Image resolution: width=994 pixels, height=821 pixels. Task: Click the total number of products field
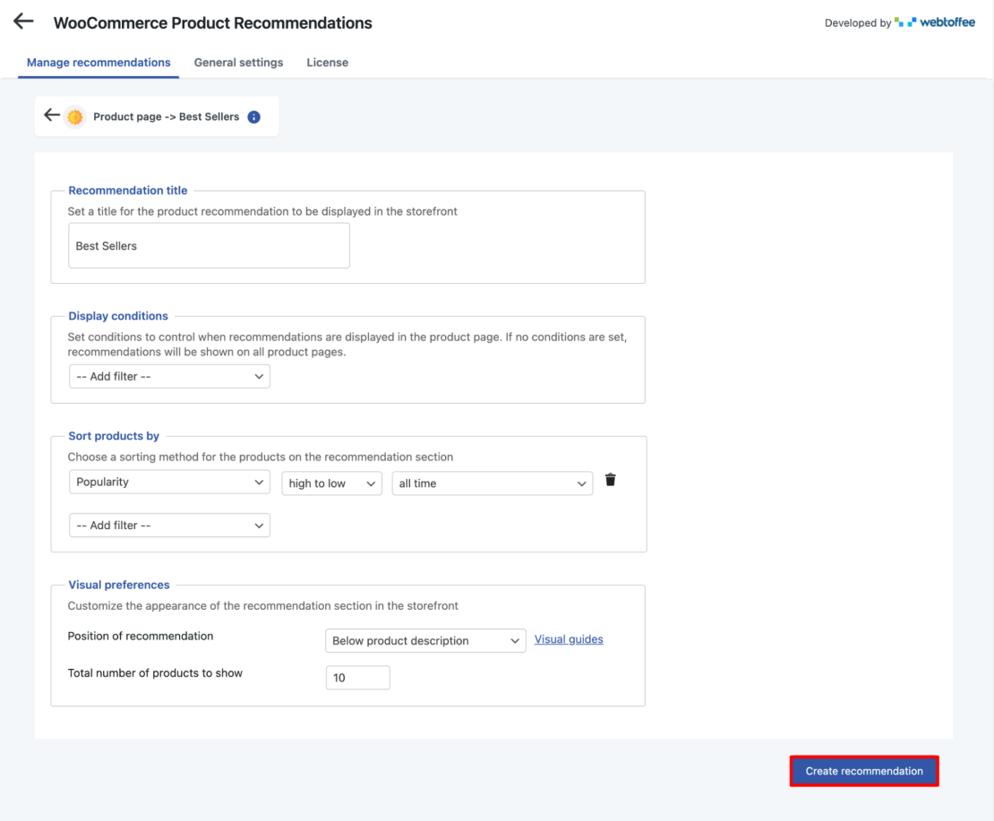(357, 678)
